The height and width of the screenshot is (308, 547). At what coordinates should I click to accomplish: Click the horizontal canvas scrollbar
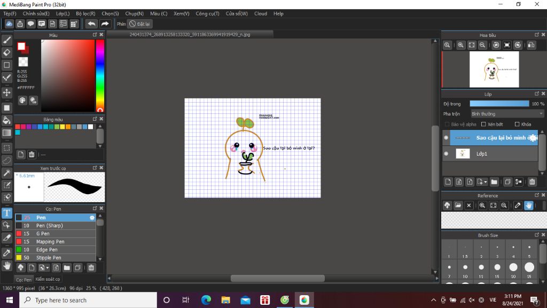278,278
